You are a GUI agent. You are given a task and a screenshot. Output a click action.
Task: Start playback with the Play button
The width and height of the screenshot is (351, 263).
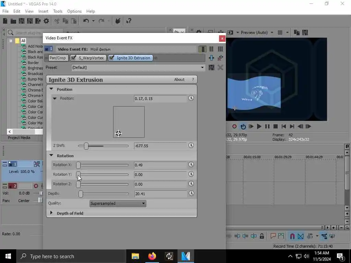coord(259,127)
